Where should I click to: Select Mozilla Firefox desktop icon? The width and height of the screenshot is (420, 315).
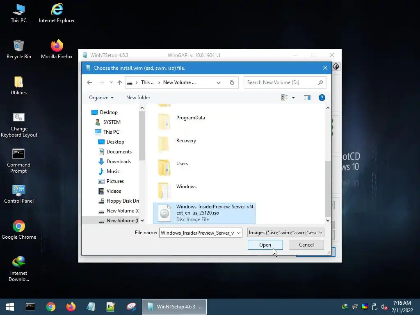click(x=57, y=49)
